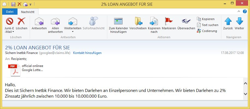This screenshot has height=109, width=250.
Task: Flag message with Markieren
Action: click(169, 24)
